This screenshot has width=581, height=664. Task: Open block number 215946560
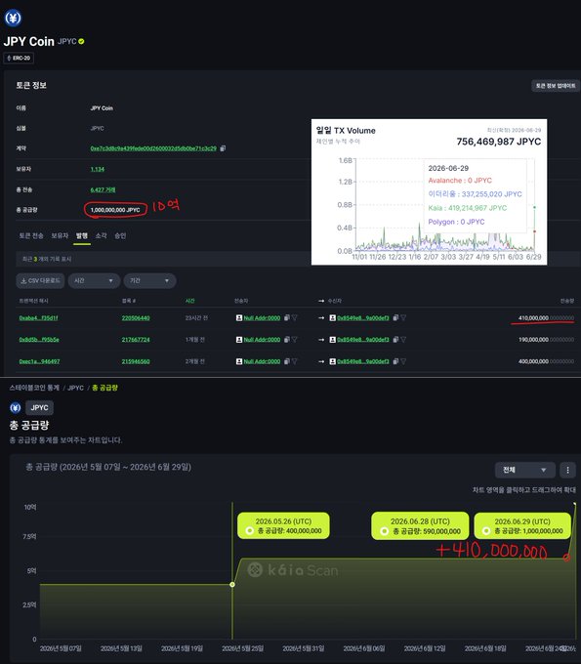136,361
